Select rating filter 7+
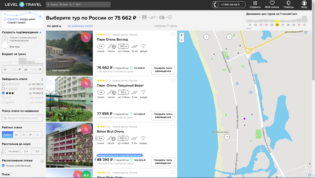 pos(24,135)
